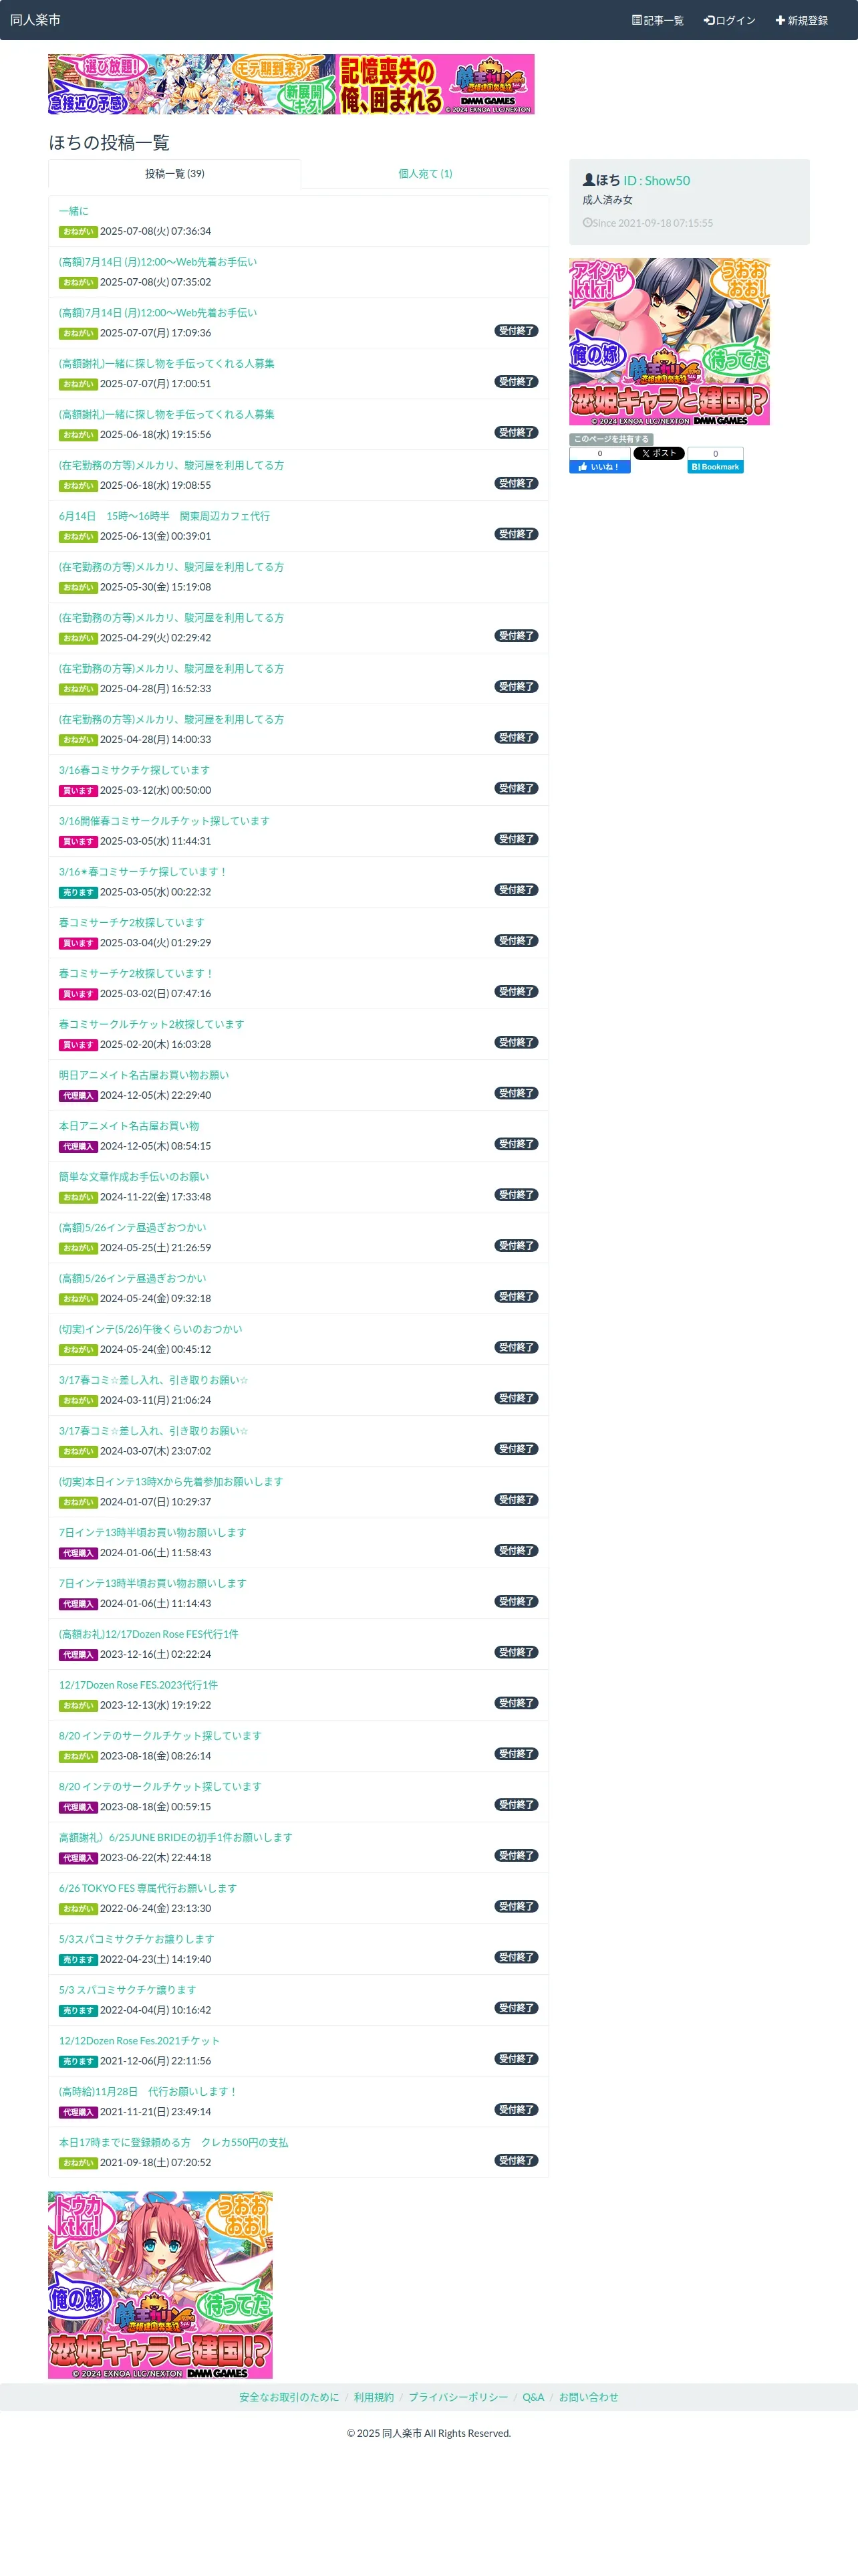Viewport: 858px width, 2576px height.
Task: Click the 同人楽市 site logo
Action: pyautogui.click(x=35, y=20)
